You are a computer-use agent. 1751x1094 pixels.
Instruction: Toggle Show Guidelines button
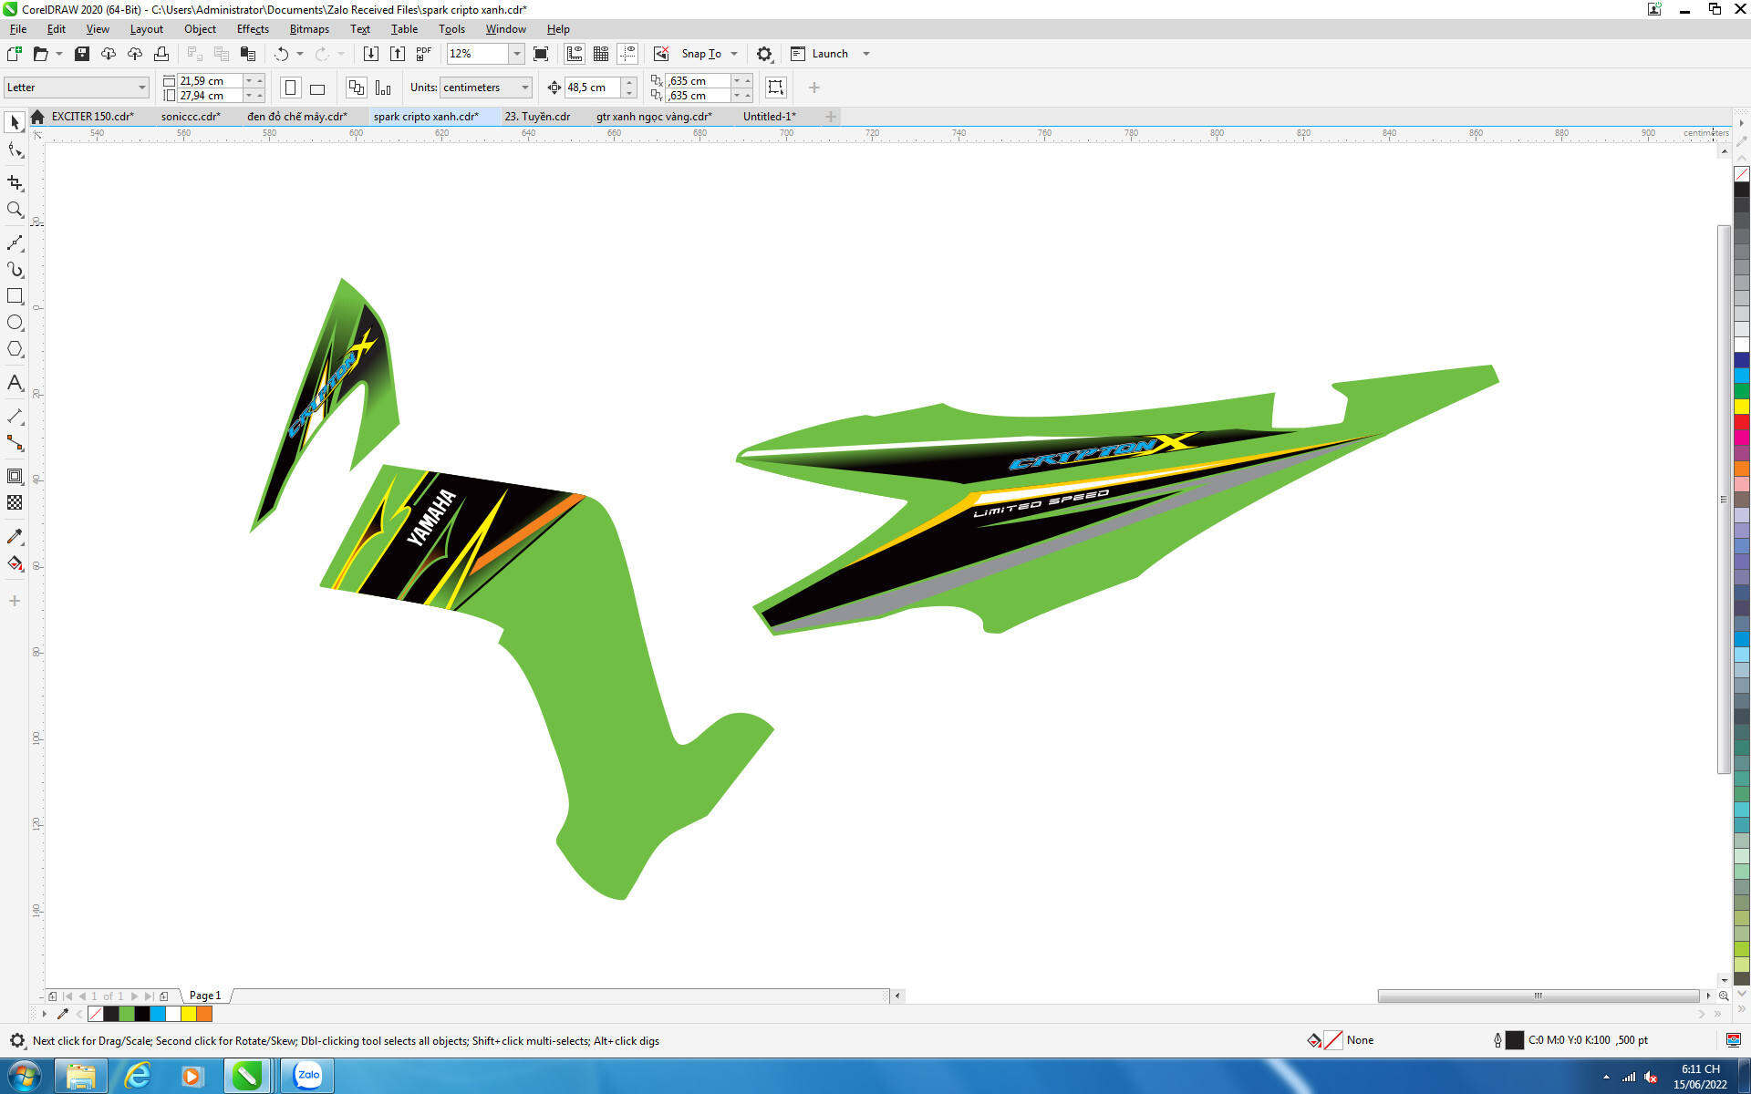click(627, 54)
